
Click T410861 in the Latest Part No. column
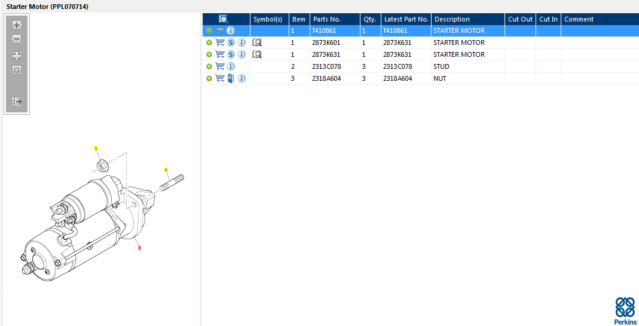coord(395,31)
